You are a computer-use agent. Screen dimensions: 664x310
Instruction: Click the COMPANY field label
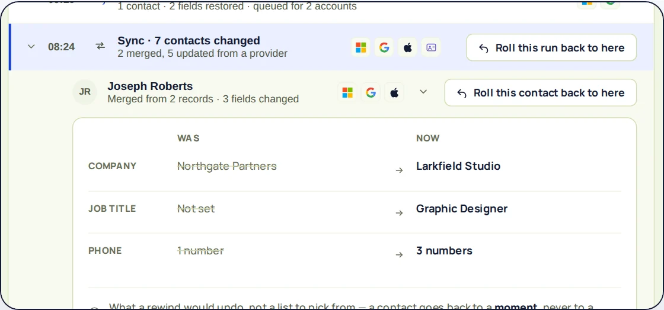click(x=112, y=166)
